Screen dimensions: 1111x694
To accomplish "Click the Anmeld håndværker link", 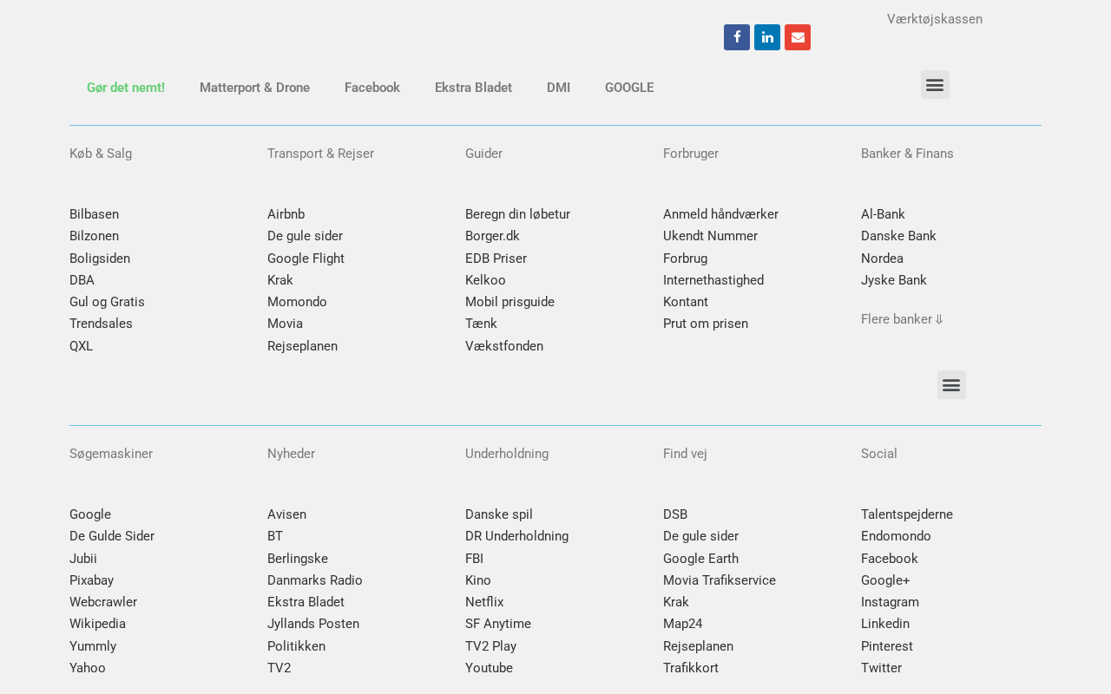I will pos(720,214).
